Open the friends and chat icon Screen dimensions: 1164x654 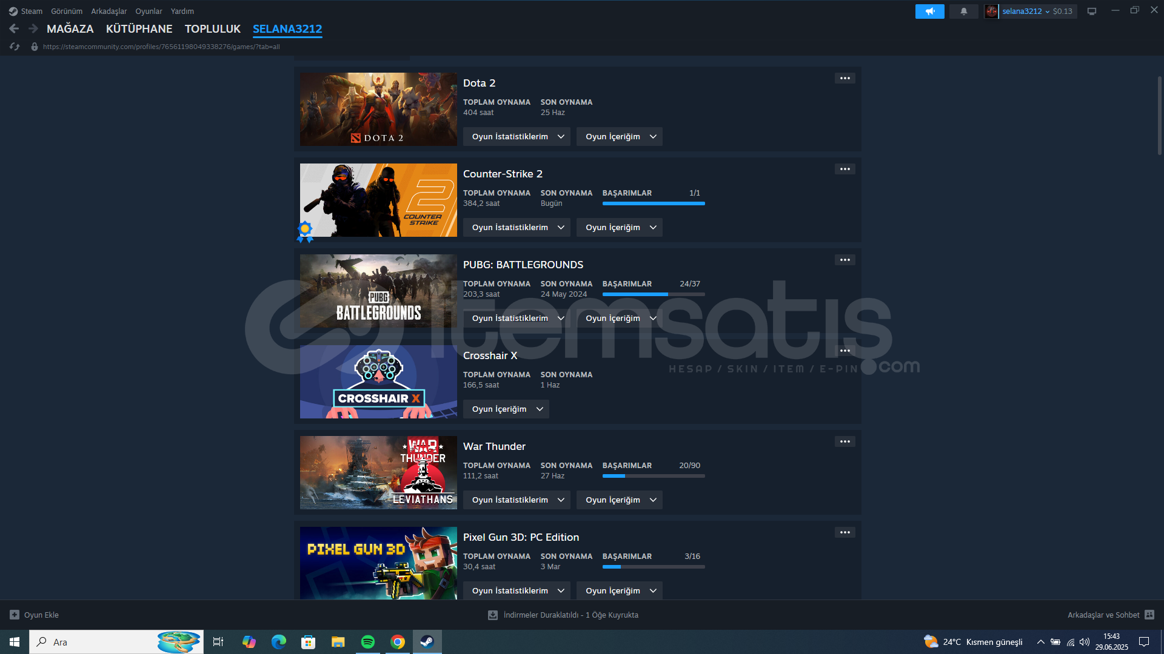point(1149,615)
